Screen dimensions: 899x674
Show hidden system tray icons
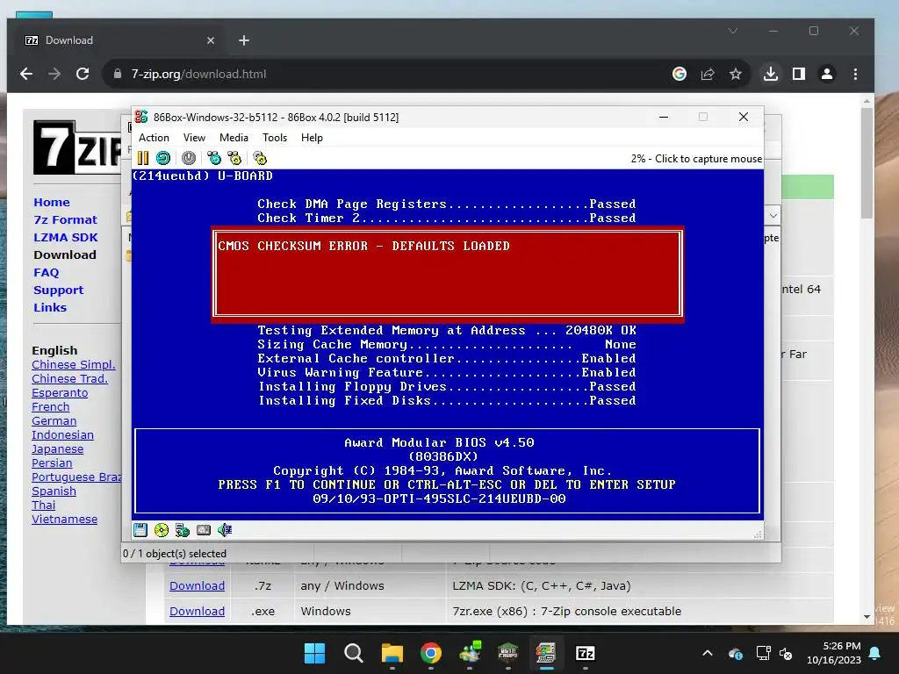[708, 653]
